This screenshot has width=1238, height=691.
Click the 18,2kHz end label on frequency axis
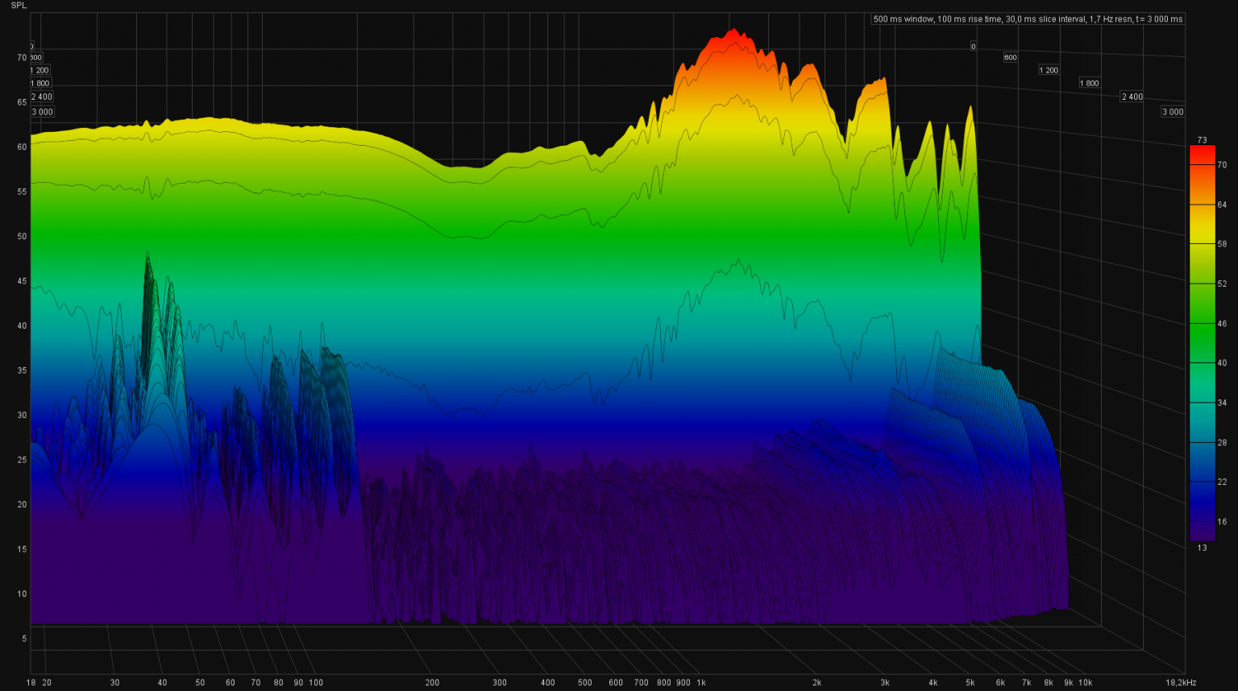[x=1181, y=682]
